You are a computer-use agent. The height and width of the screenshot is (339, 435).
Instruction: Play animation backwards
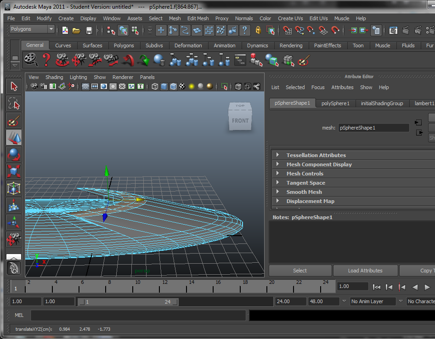[x=415, y=287]
